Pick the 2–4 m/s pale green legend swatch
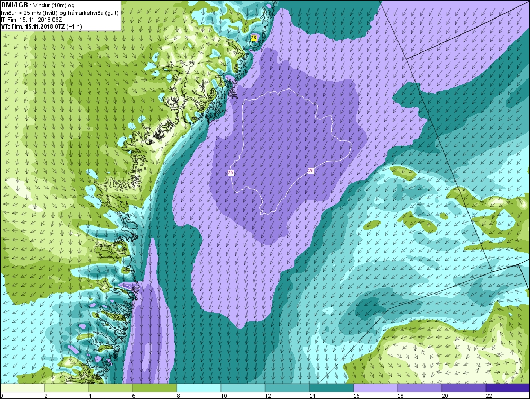530x399 pixels. (x=66, y=388)
